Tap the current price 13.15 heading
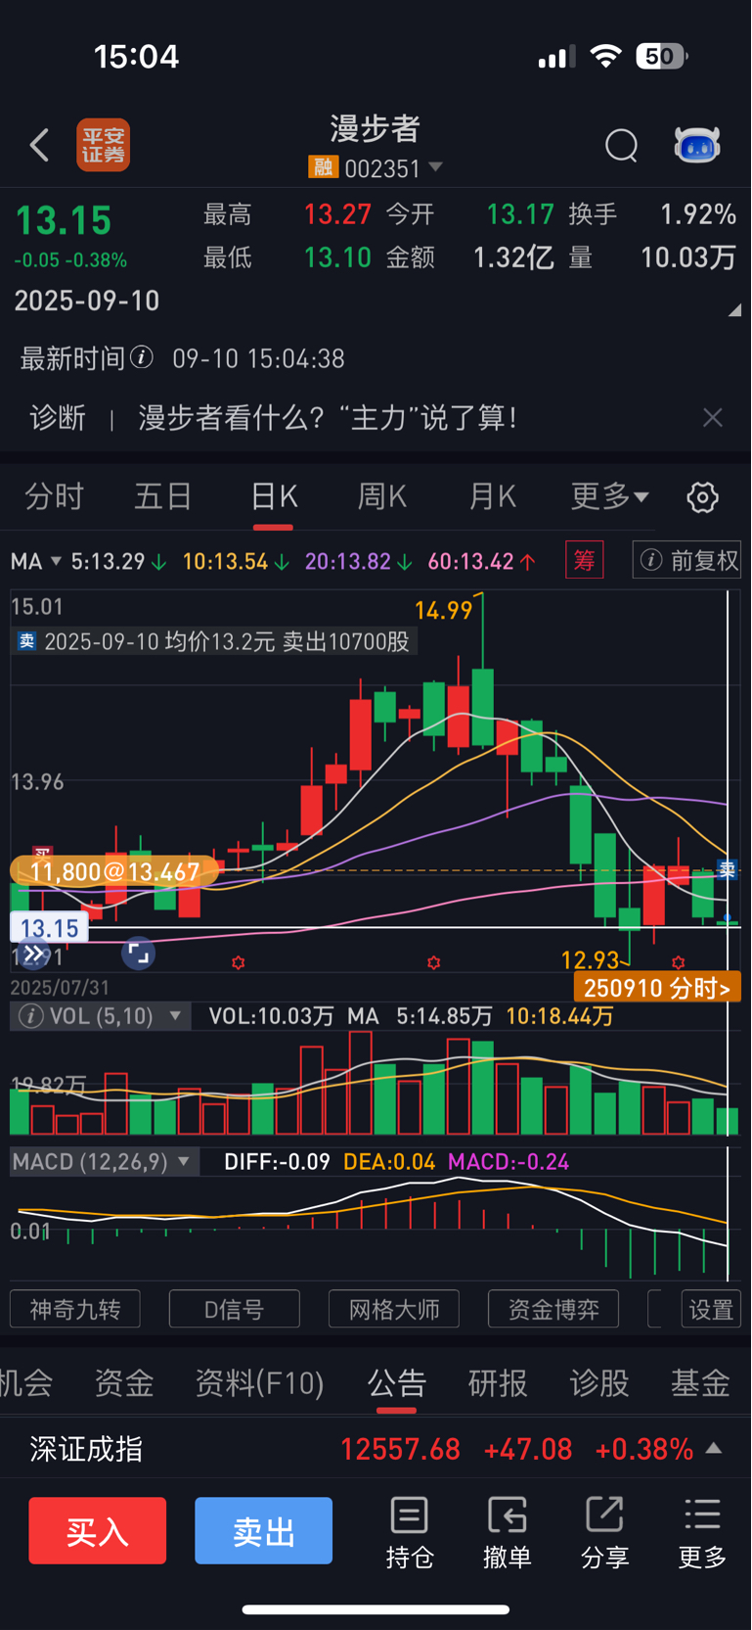Viewport: 752px width, 1630px height. click(x=64, y=221)
